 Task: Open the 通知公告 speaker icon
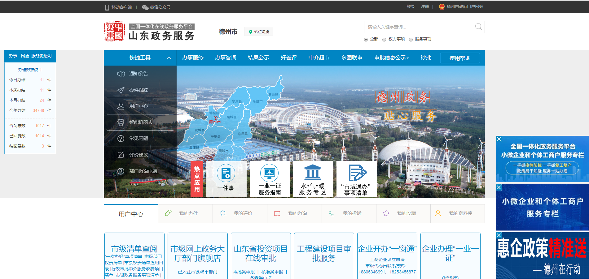coord(121,74)
